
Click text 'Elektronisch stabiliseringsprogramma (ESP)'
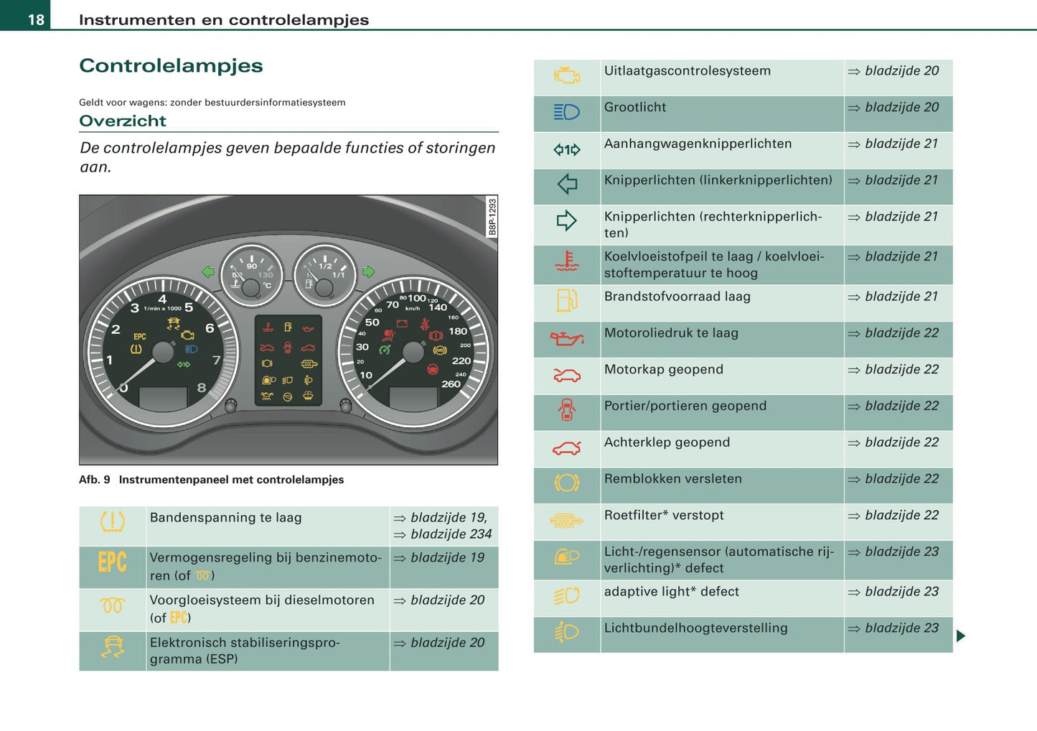click(245, 651)
